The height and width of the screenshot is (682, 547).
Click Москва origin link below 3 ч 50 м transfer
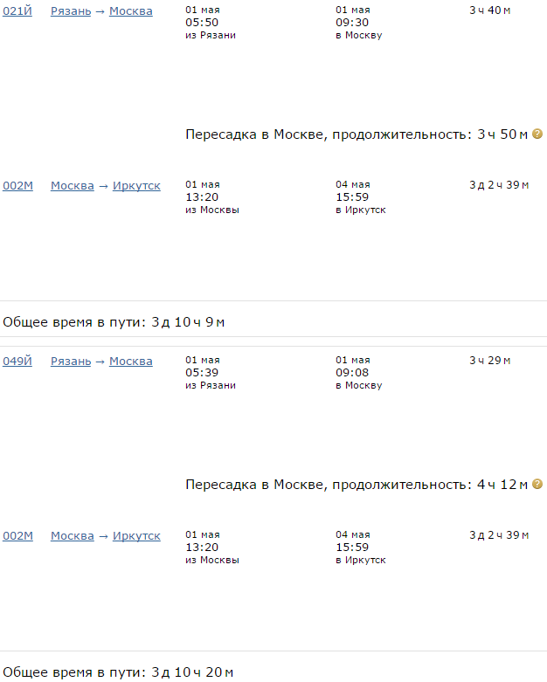[x=72, y=186]
